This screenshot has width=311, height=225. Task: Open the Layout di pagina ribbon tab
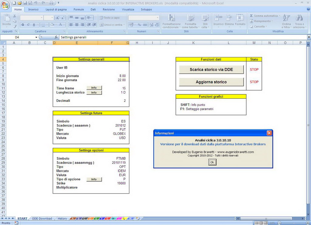pyautogui.click(x=56, y=9)
